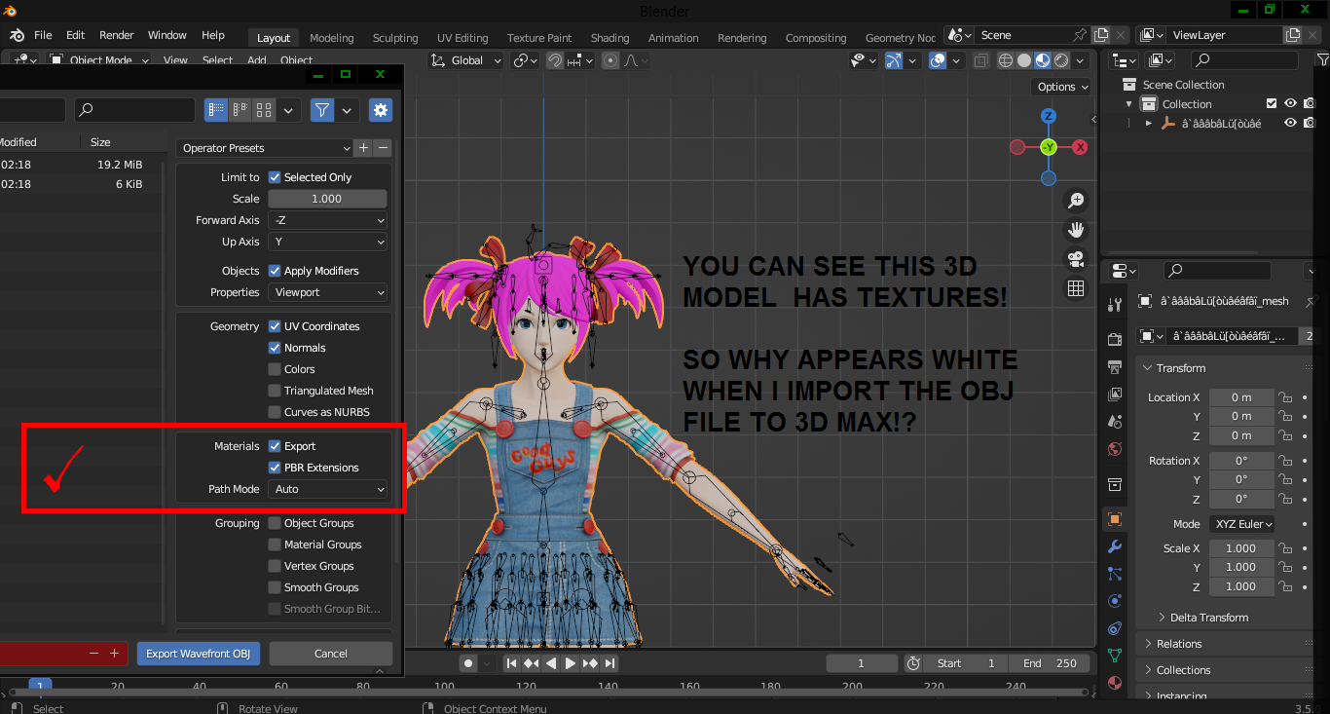The image size is (1330, 714).
Task: Enable Triangulated Mesh checkbox
Action: pyautogui.click(x=275, y=391)
